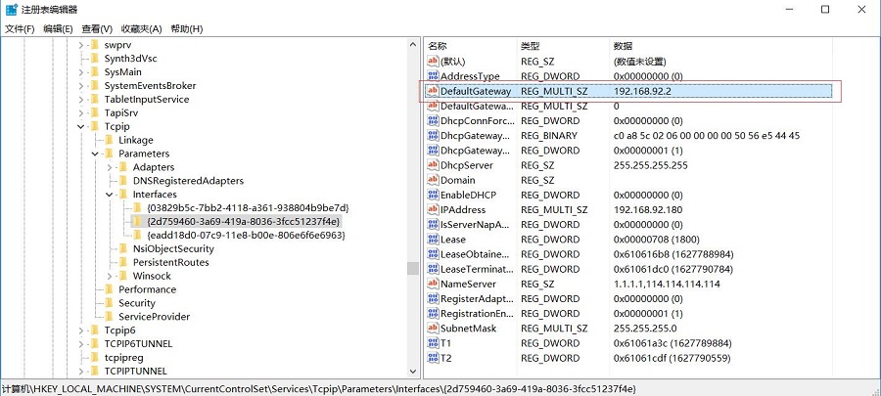Click the Tcpip key folder icon
The width and height of the screenshot is (881, 396).
click(94, 127)
